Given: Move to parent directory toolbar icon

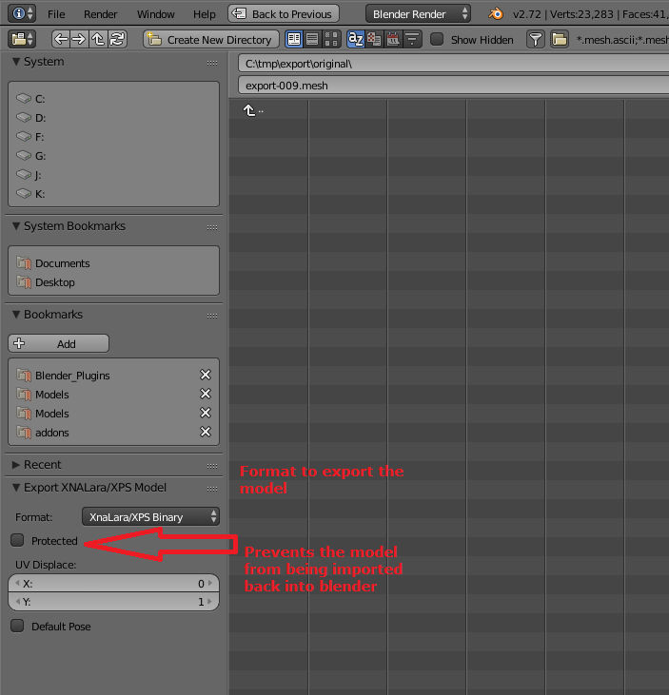Looking at the screenshot, I should [98, 39].
